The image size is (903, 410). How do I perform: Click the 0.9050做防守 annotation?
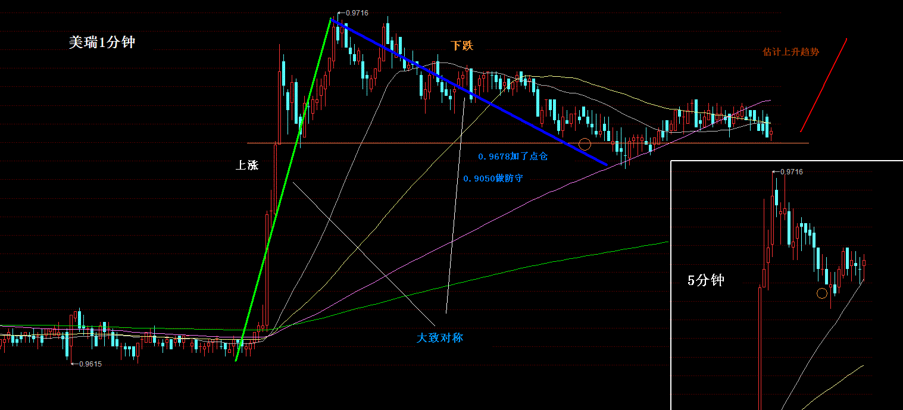tap(493, 178)
